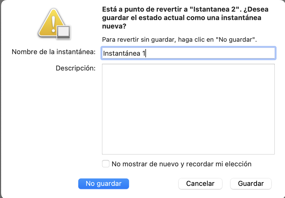Click the "Descripción:" label
The height and width of the screenshot is (198, 285).
75,68
